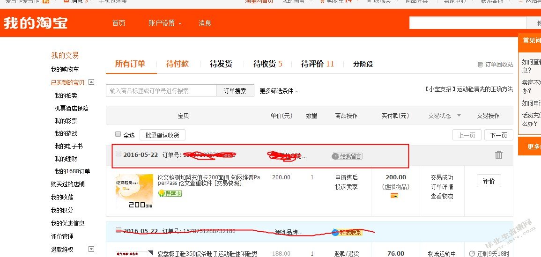Open the 交易状态 filter dropdown

point(445,116)
